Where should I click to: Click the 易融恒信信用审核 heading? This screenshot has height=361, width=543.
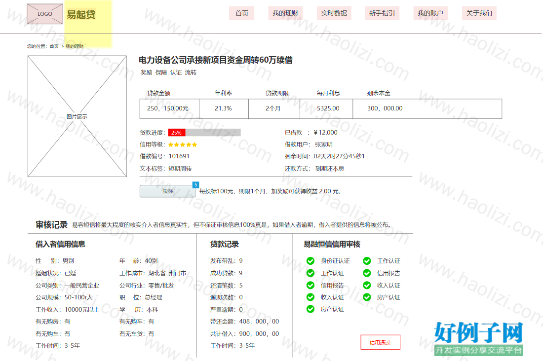tap(332, 244)
